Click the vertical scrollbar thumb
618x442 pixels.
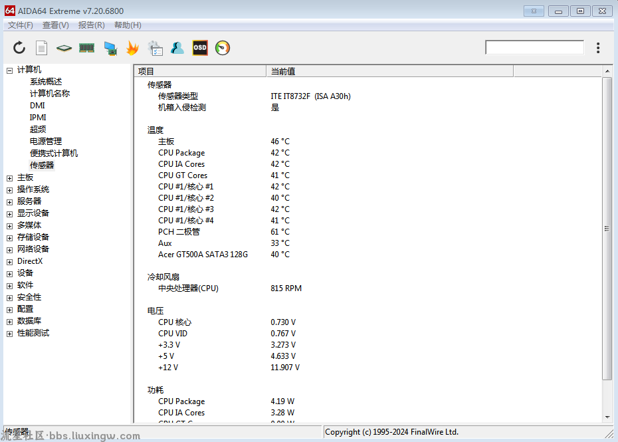(x=607, y=229)
